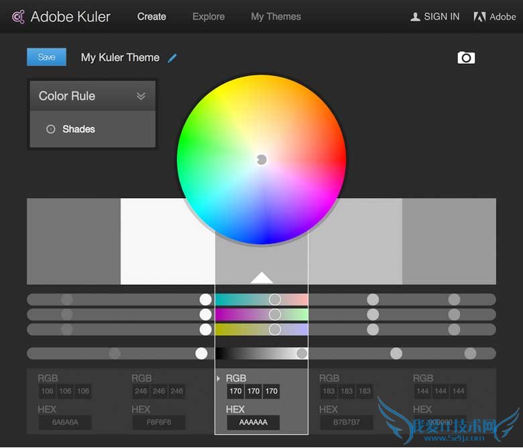Screen dimensions: 523x448
Task: Click the brightness handle of first swatch
Action: tap(115, 353)
